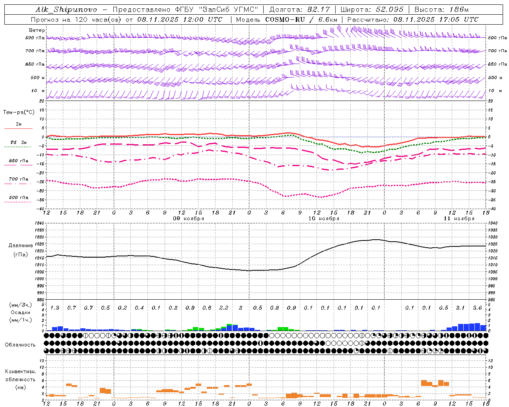Screen dimensions: 509x407
Task: Click the "Td 2м" dew point legend entry
Action: 19,142
